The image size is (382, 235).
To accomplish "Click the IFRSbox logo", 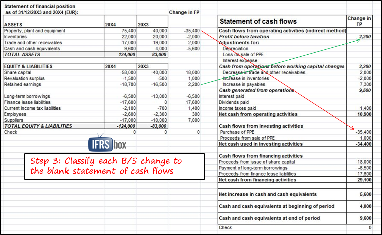I will 107,144.
